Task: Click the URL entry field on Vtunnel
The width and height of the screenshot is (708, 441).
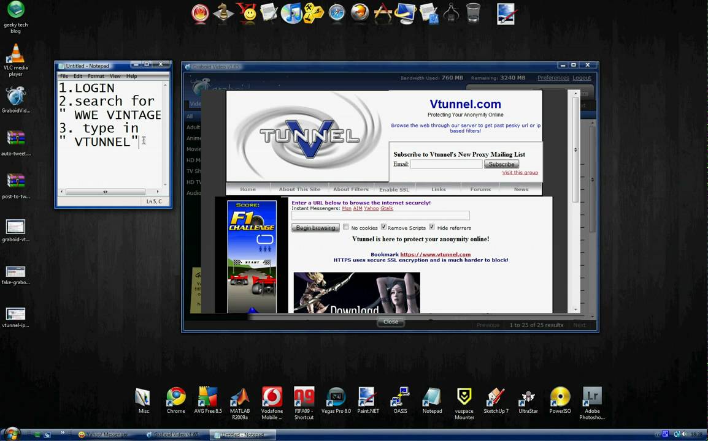Action: pos(380,216)
